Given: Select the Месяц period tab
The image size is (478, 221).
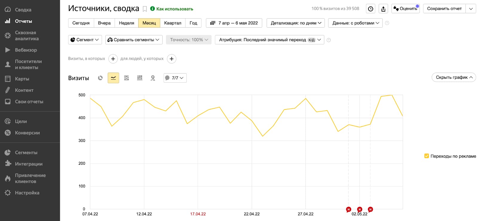Looking at the screenshot, I should pos(149,23).
